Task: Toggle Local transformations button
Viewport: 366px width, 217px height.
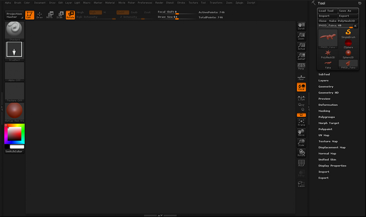Action: 301,87
